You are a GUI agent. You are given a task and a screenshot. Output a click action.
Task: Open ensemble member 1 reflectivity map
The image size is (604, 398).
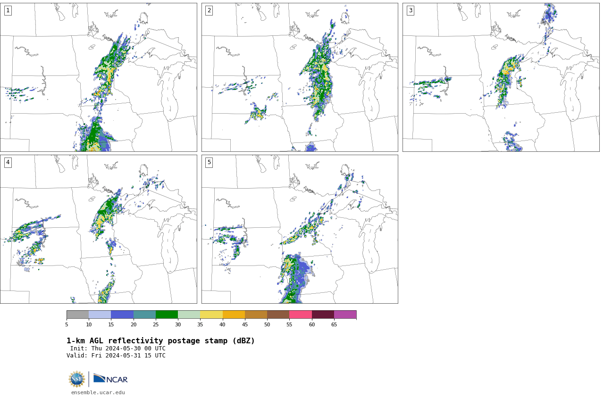[x=98, y=77]
